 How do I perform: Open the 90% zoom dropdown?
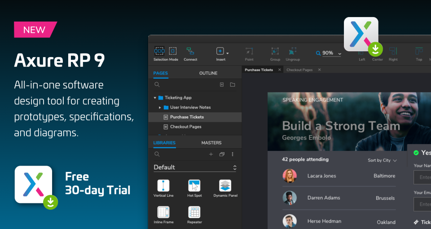(331, 53)
